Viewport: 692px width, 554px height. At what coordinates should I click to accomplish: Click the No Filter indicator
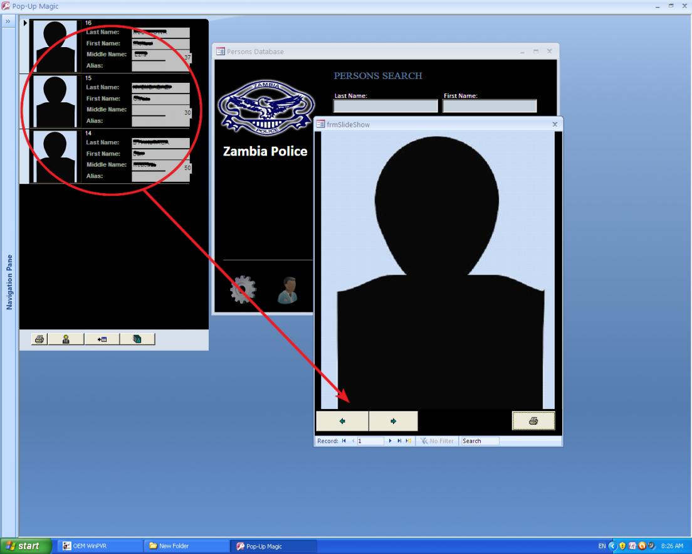pyautogui.click(x=436, y=441)
